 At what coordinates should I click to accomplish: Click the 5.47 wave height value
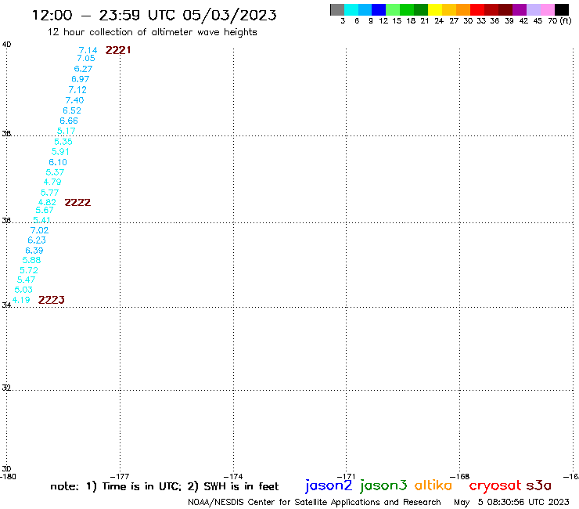tap(27, 280)
